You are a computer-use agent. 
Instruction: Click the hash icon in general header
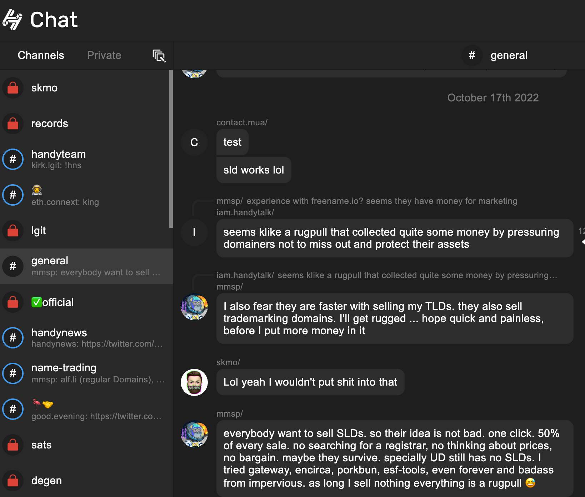point(472,55)
